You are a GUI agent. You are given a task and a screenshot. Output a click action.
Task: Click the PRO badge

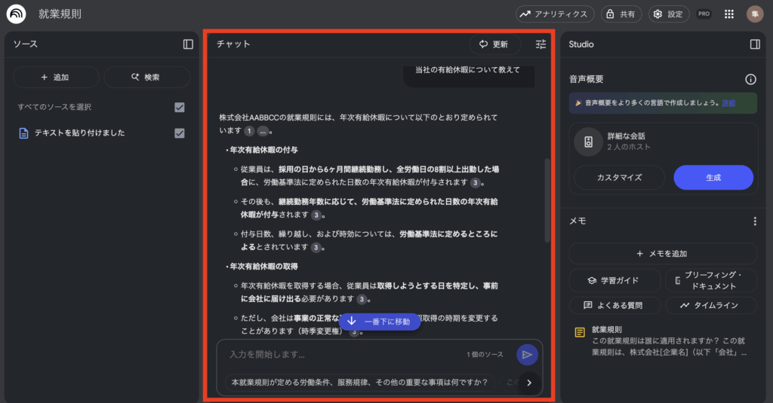(704, 14)
